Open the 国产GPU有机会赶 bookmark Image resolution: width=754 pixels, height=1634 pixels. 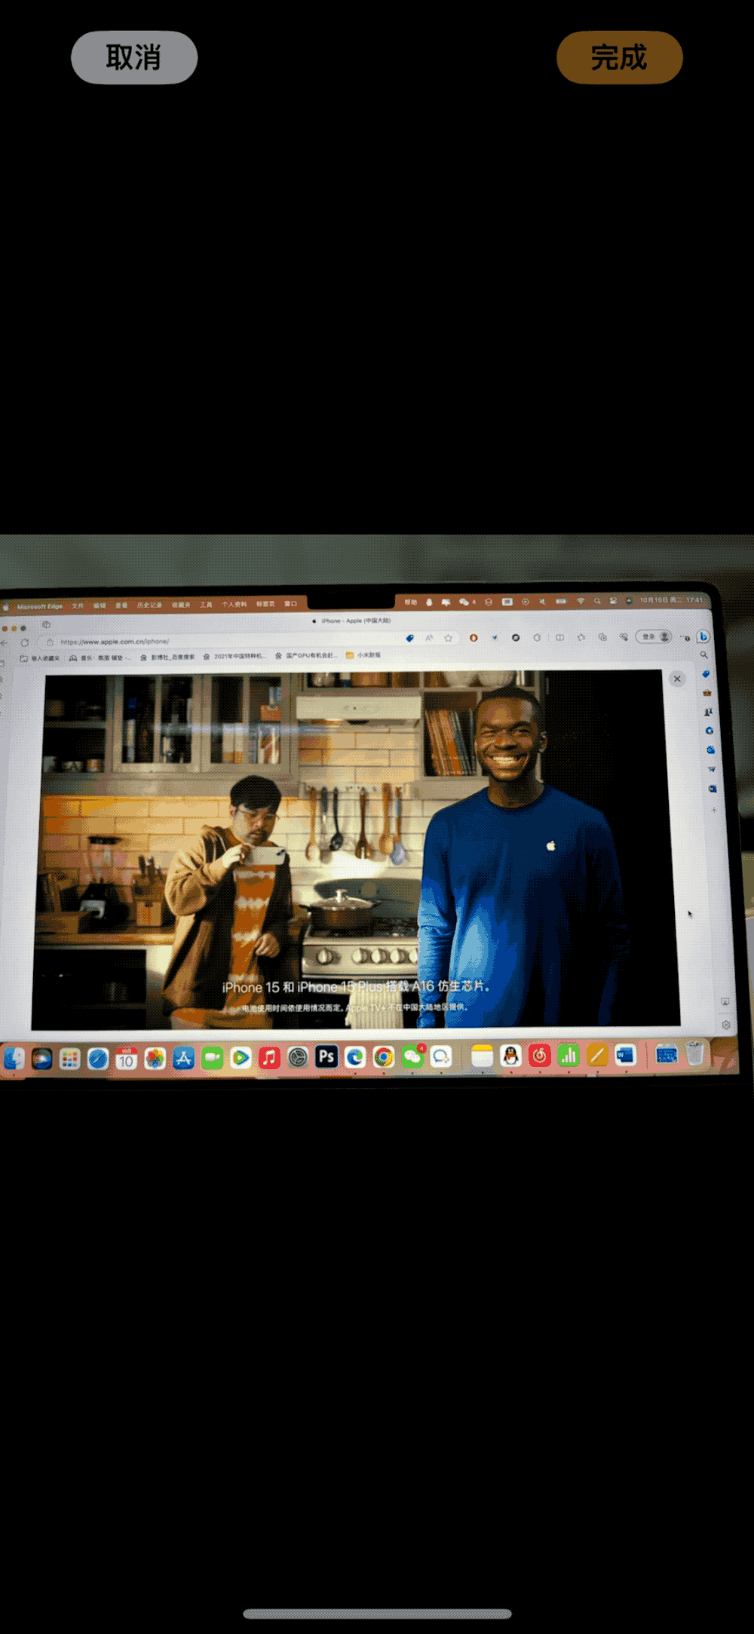point(307,655)
